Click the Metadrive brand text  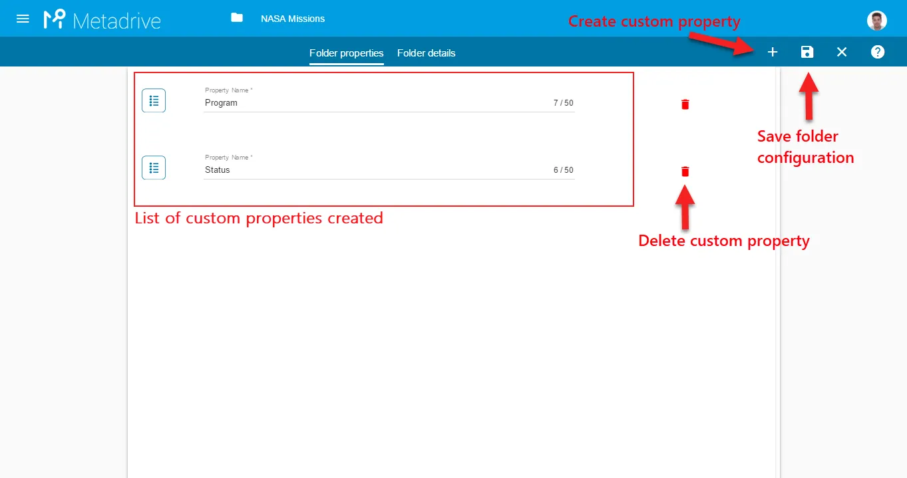[116, 21]
